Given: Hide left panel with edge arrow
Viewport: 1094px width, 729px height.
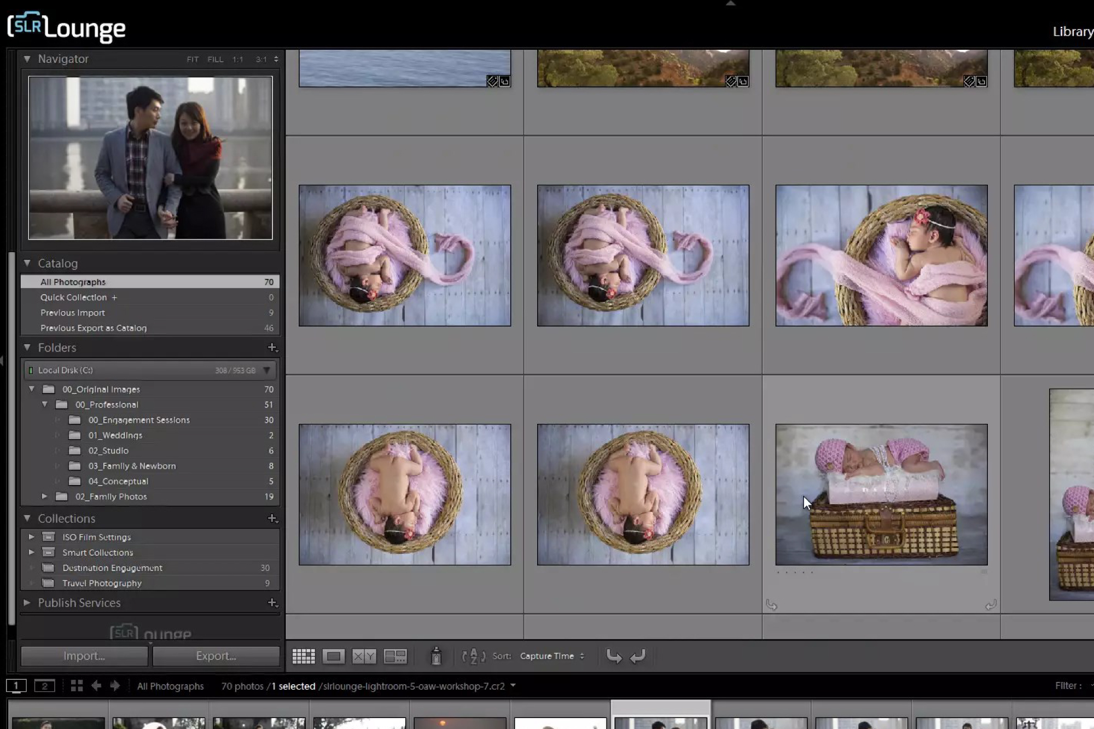Looking at the screenshot, I should (x=2, y=360).
